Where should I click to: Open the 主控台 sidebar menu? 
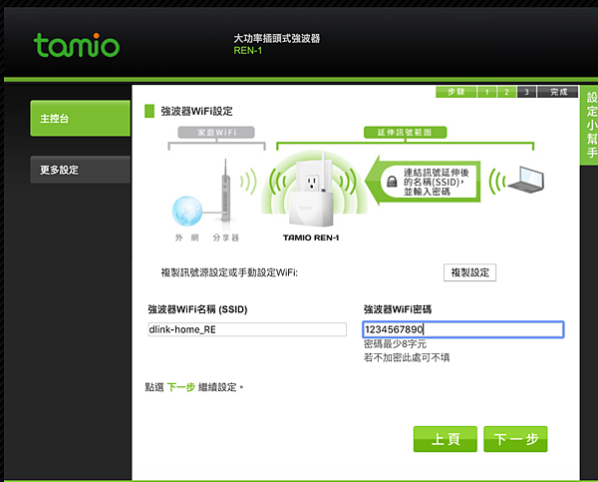coord(80,118)
